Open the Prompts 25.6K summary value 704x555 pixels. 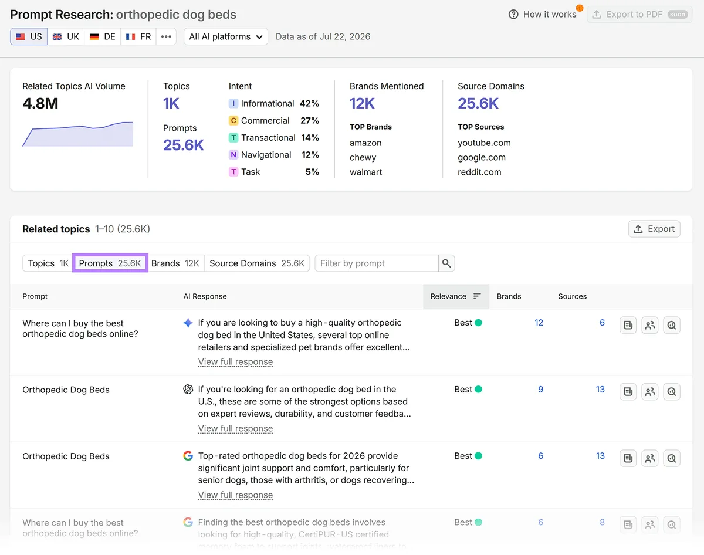pos(184,145)
